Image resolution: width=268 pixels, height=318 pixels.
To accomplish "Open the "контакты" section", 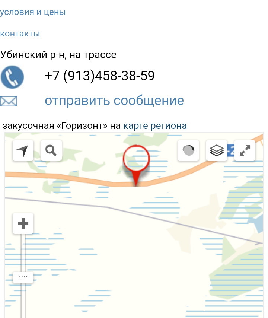I will pyautogui.click(x=20, y=34).
